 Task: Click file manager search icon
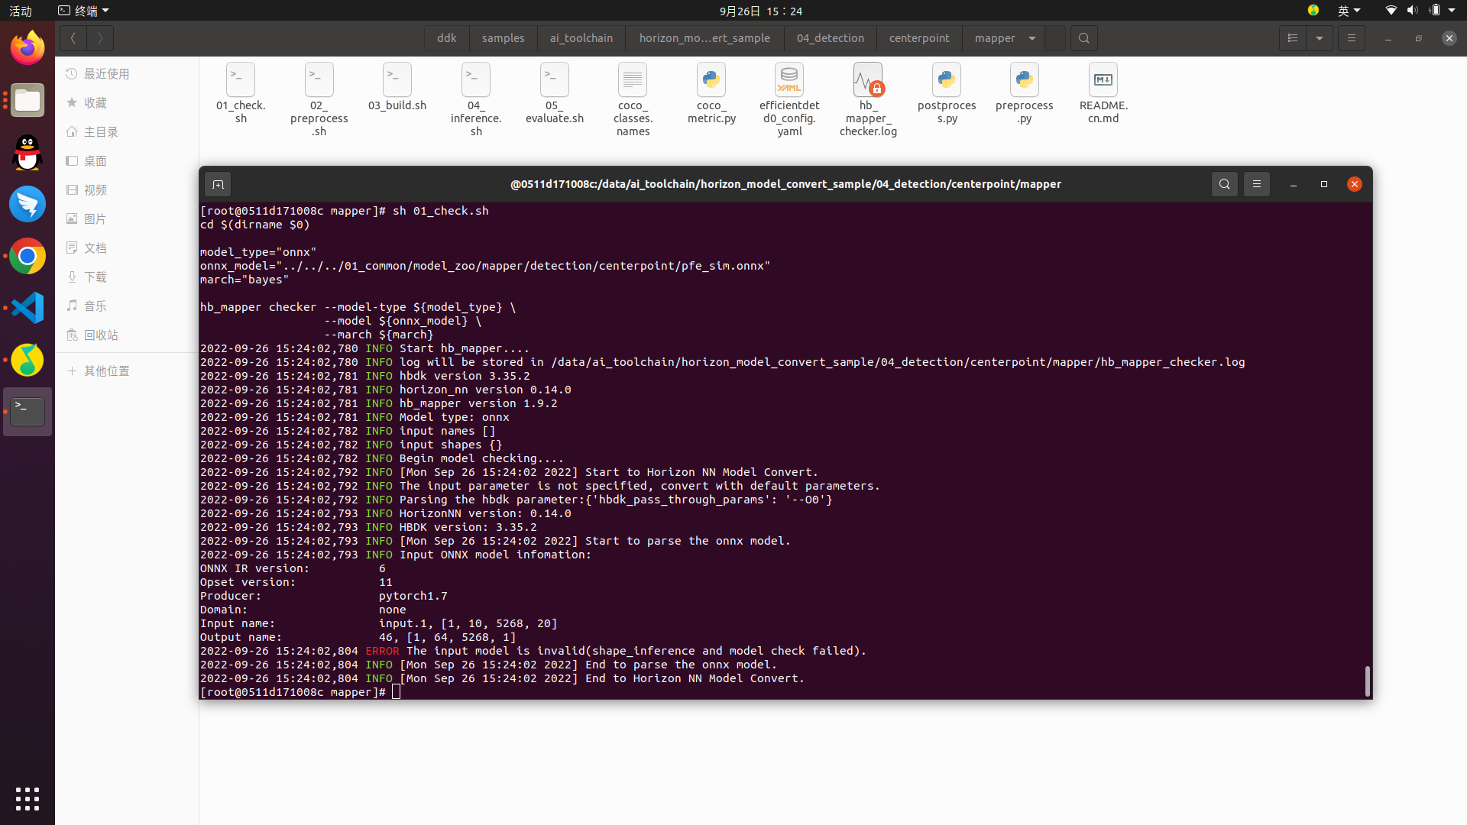(x=1083, y=38)
